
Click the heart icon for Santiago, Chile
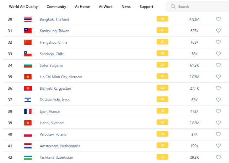[x=218, y=54]
